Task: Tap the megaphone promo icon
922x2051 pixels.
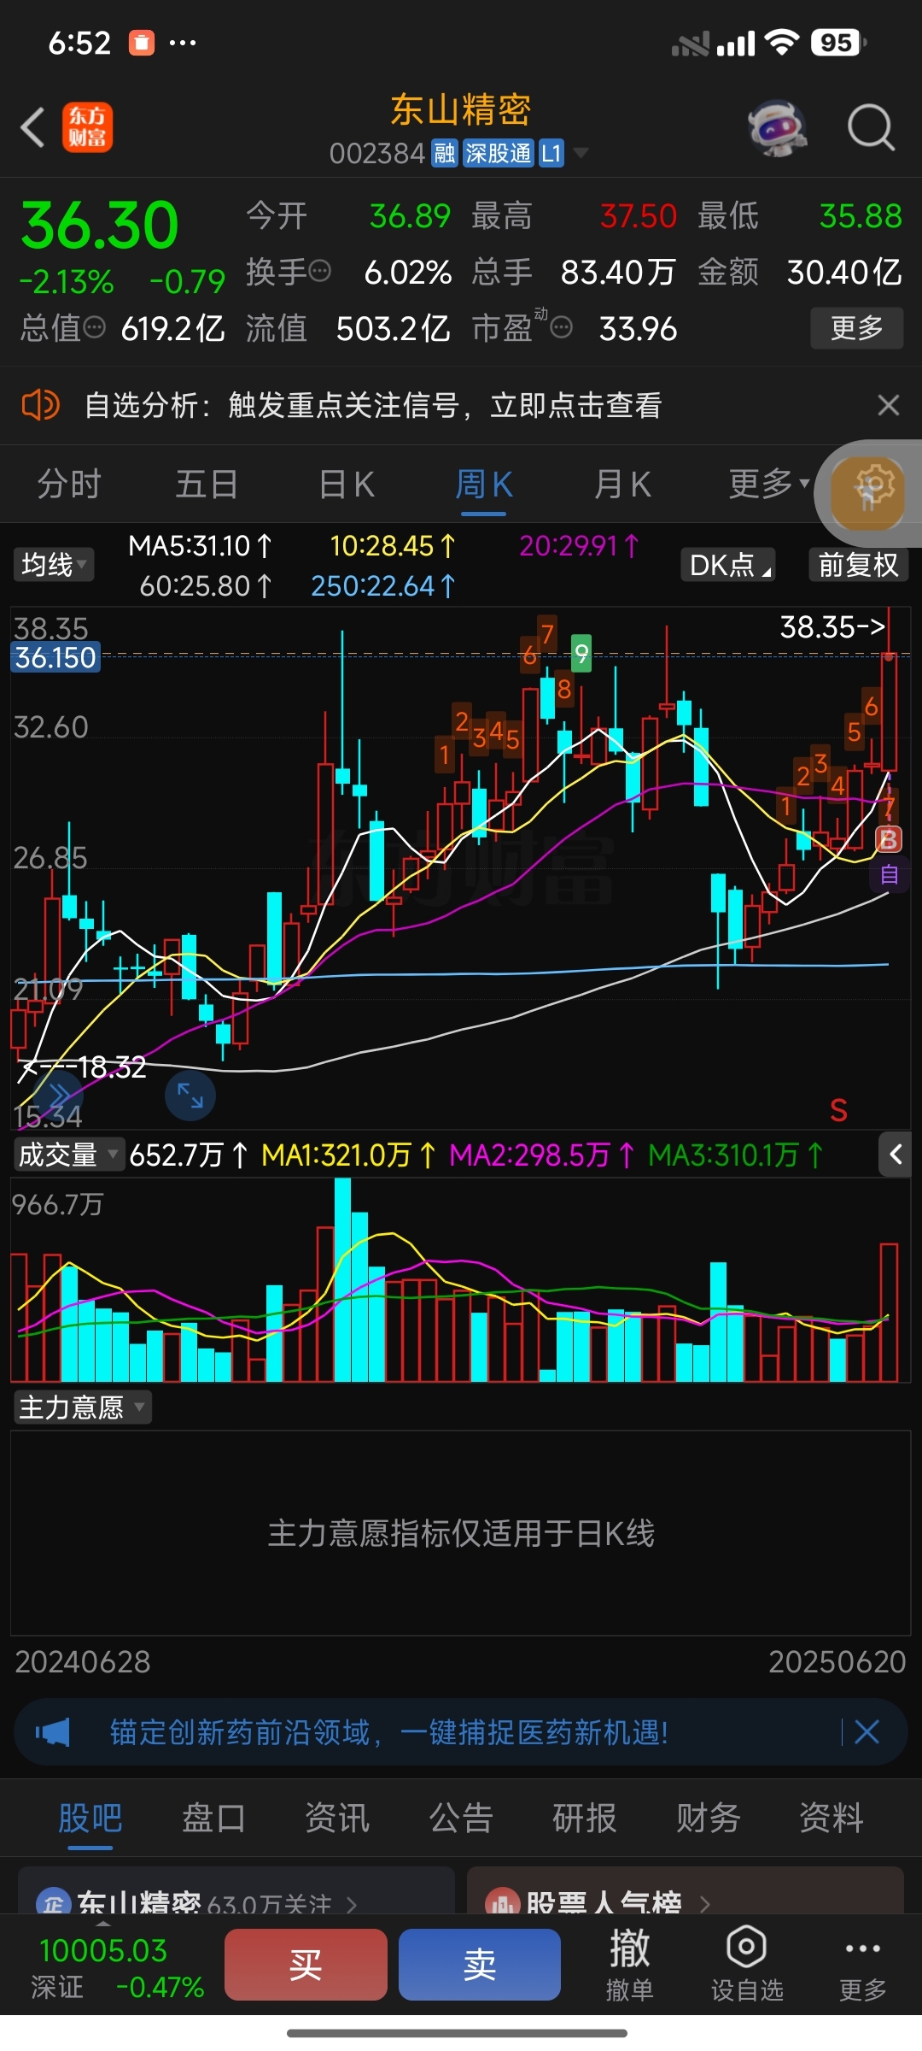Action: (x=52, y=1732)
